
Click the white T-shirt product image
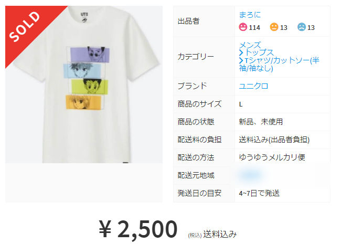pos(84,84)
